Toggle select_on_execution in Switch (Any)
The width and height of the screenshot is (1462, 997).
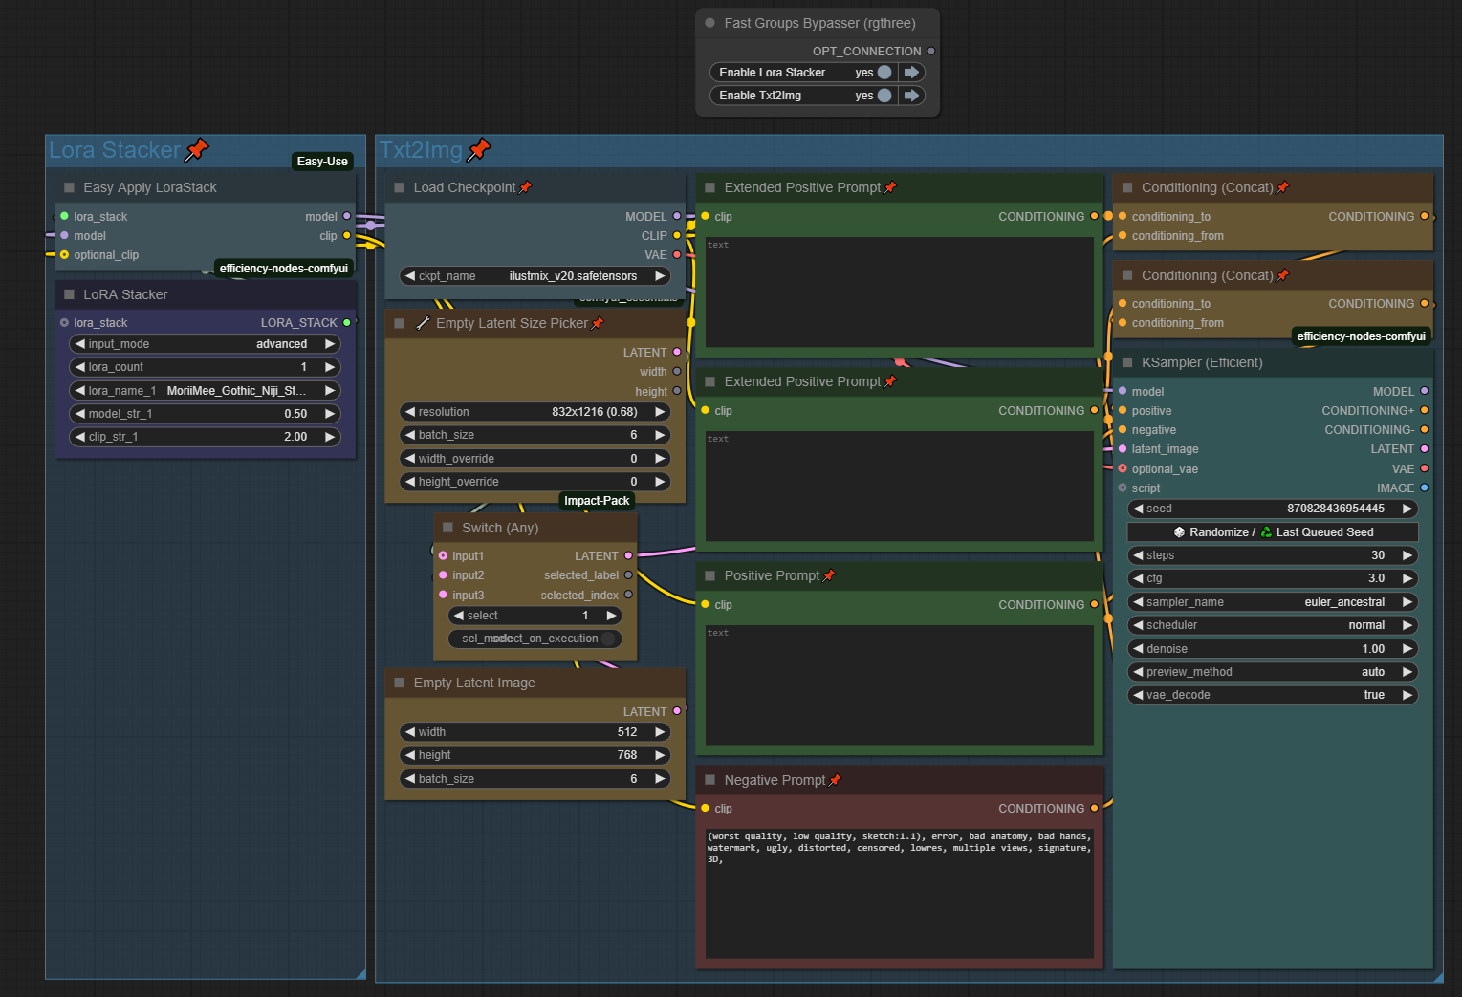point(608,639)
